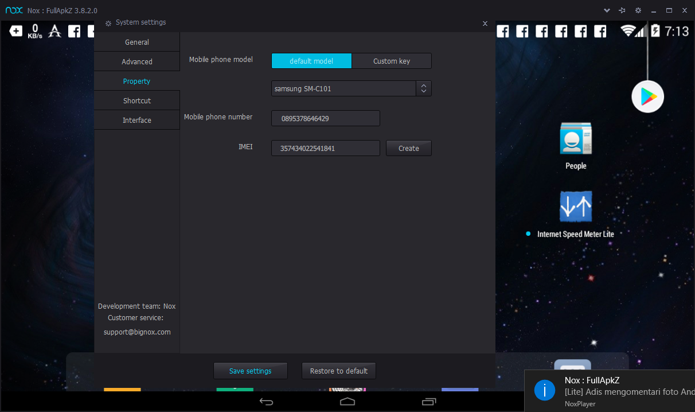This screenshot has width=695, height=412.
Task: Click Save settings button
Action: coord(251,371)
